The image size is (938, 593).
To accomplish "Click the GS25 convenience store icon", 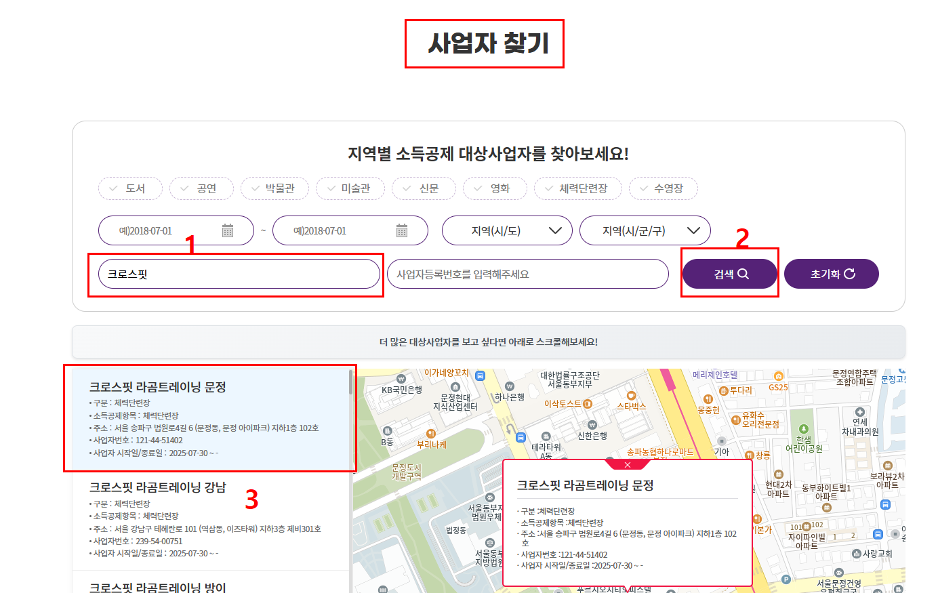I will (x=779, y=376).
